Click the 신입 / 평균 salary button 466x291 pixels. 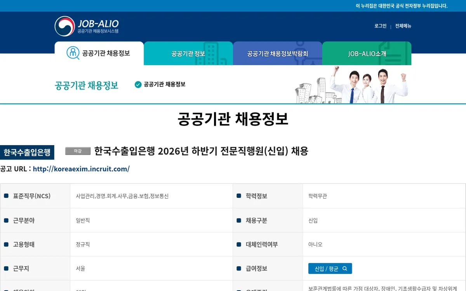(x=330, y=268)
